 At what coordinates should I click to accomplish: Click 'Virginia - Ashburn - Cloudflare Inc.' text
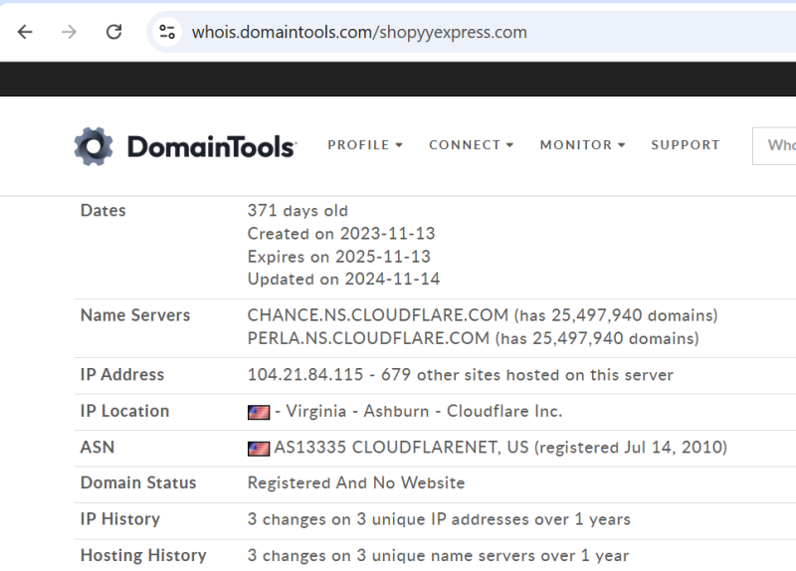click(x=424, y=411)
